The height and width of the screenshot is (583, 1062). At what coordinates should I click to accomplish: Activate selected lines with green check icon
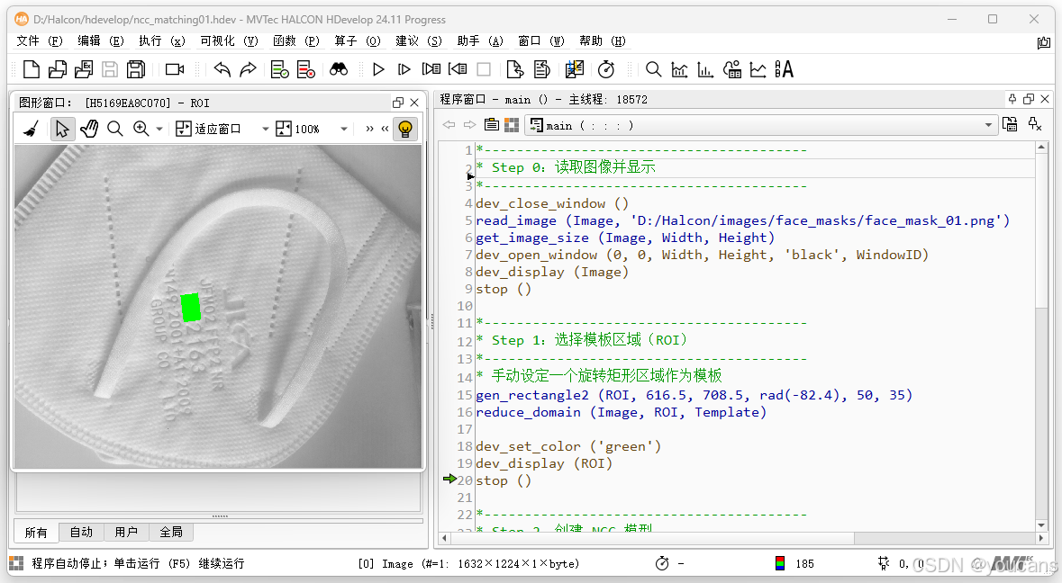pos(280,69)
